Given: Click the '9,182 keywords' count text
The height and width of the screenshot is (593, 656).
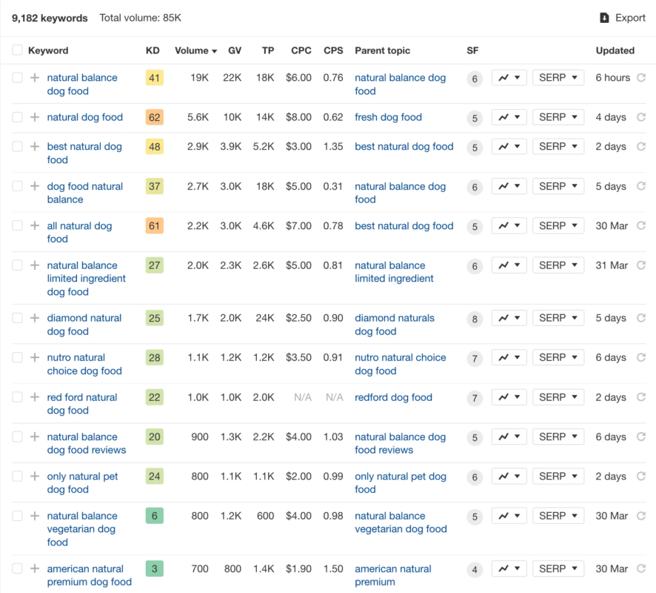Looking at the screenshot, I should tap(50, 18).
